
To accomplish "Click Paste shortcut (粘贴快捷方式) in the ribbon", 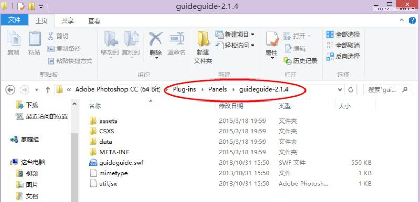I will pos(70,61).
